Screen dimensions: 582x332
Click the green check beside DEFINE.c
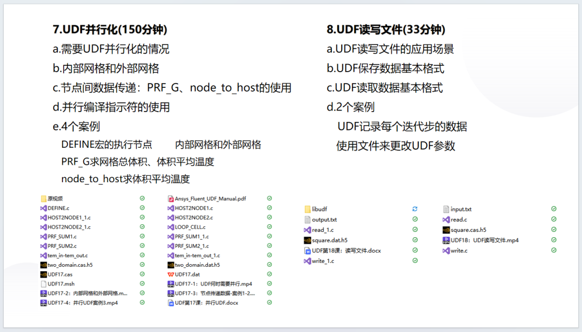[x=142, y=208]
